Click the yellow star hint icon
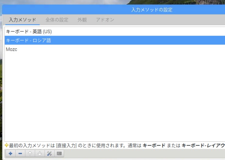The image size is (225, 160). point(6,145)
